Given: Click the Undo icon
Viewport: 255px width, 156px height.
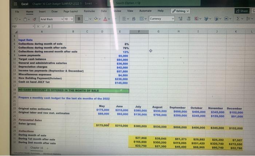Looking at the screenshot, I should click(16, 19).
